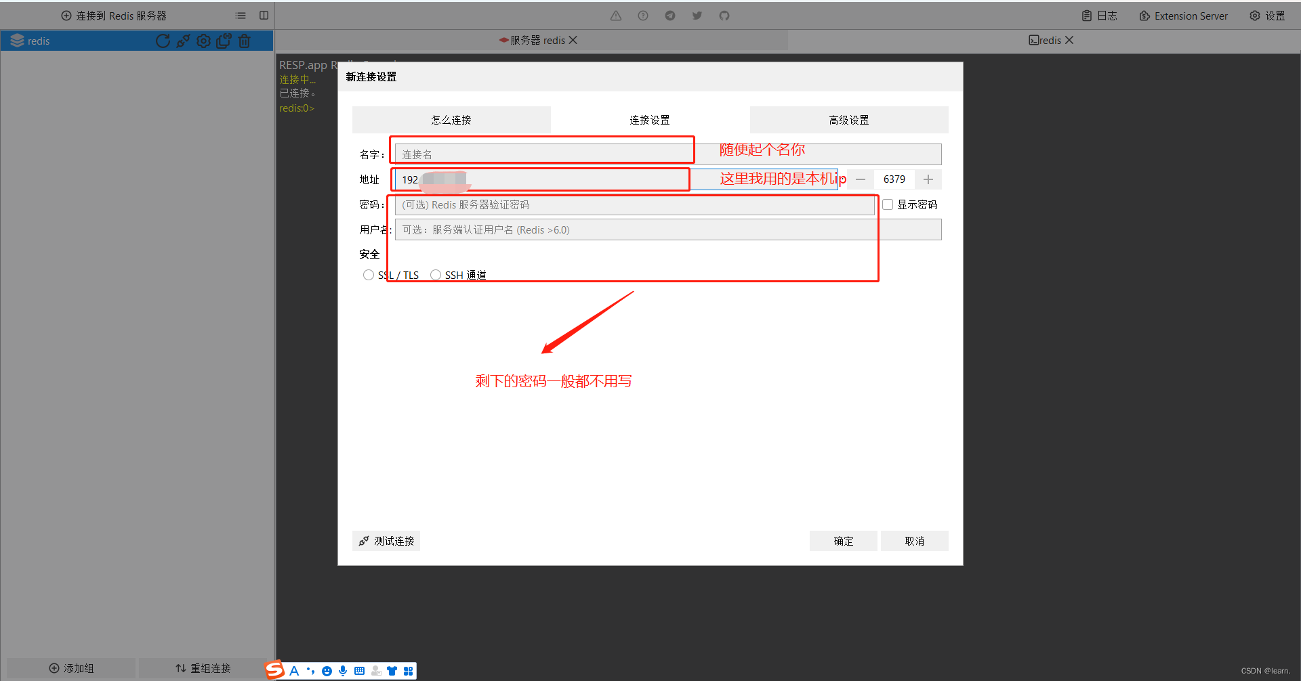Viewport: 1301px width, 681px height.
Task: Open the GitHub icon in the top bar
Action: (724, 15)
